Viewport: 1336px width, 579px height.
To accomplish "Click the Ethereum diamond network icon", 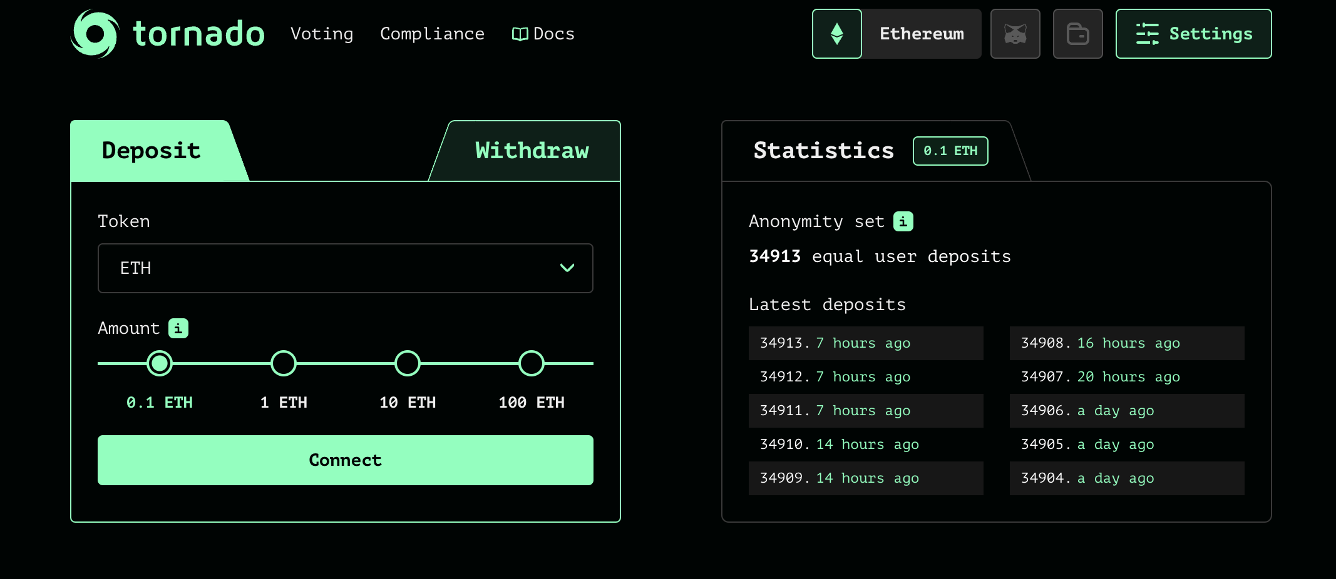I will [x=837, y=34].
